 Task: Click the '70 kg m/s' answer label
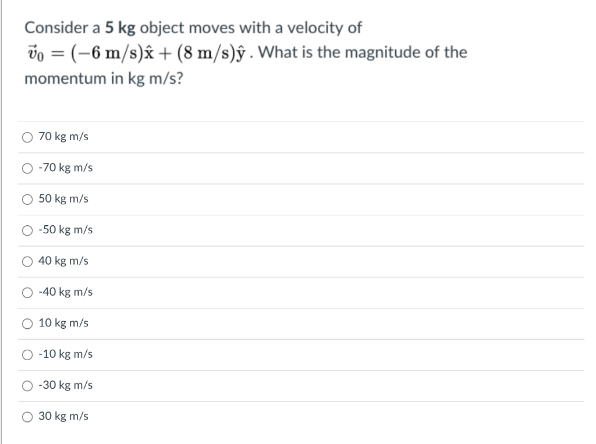pyautogui.click(x=63, y=137)
